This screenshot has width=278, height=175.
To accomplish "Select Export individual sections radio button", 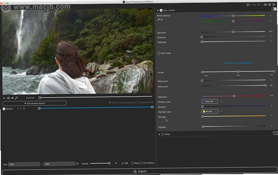I will point(110,103).
